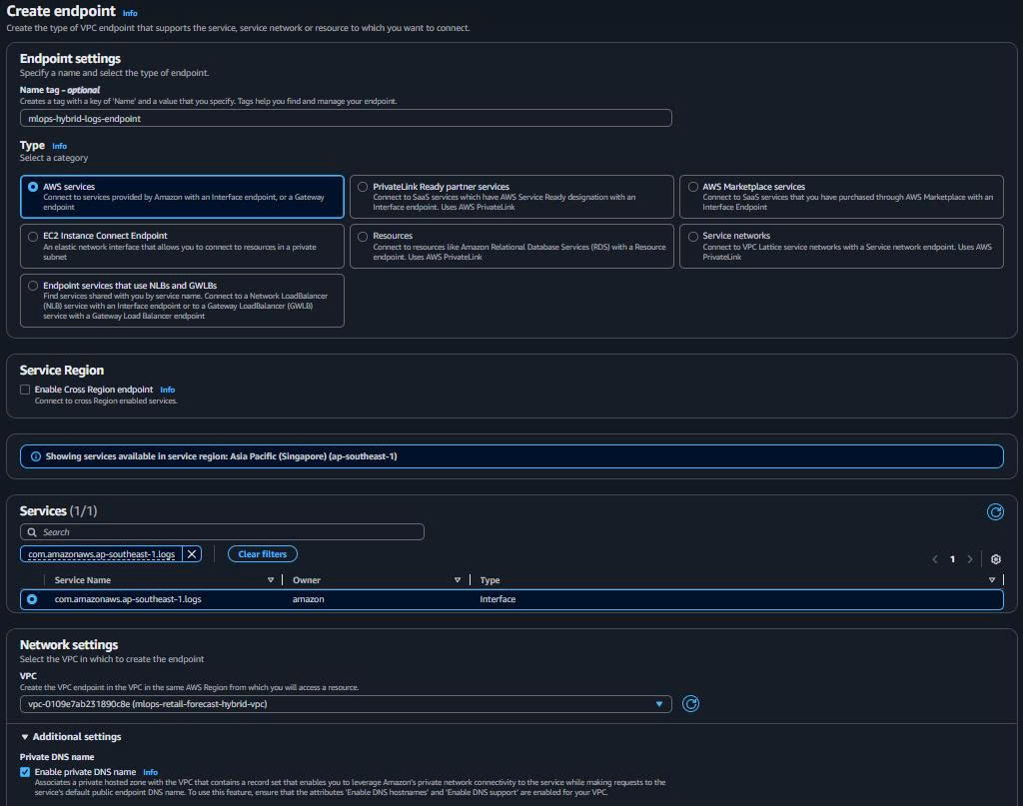1023x806 pixels.
Task: Remove the com.amazonaws.ap-southeast-1.logs filter tag
Action: (191, 553)
